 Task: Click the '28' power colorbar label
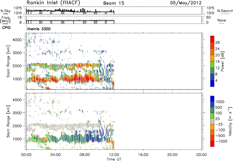[217, 42]
